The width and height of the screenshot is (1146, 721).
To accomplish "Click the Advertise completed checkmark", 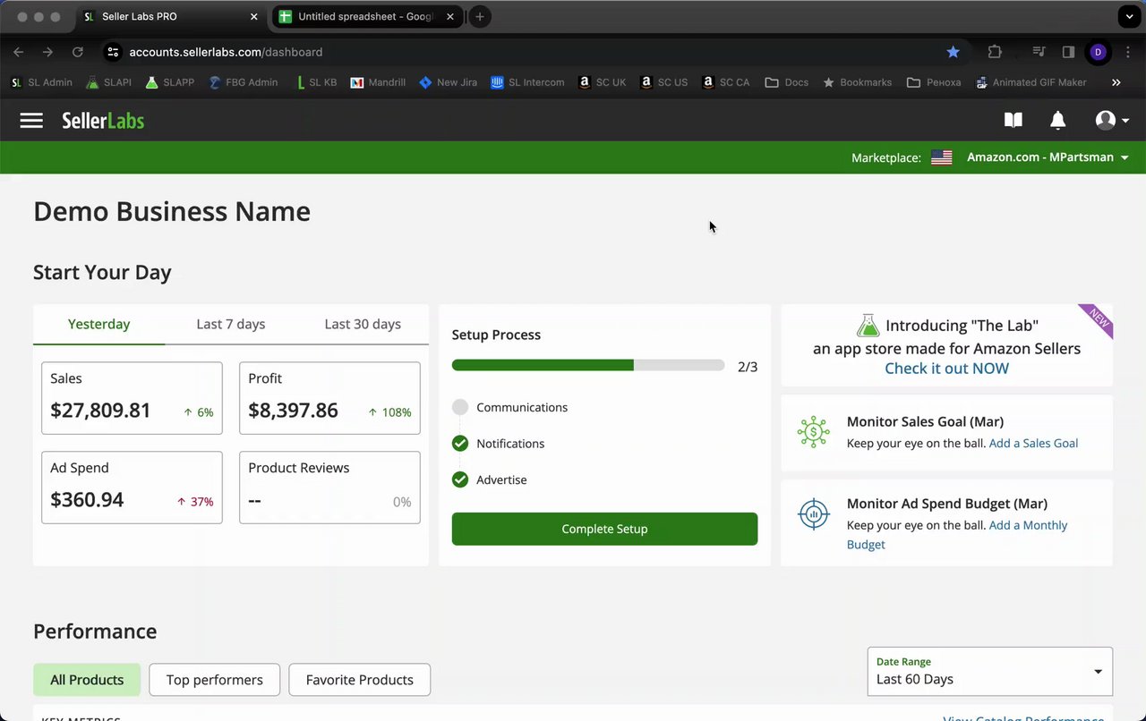I will point(460,479).
